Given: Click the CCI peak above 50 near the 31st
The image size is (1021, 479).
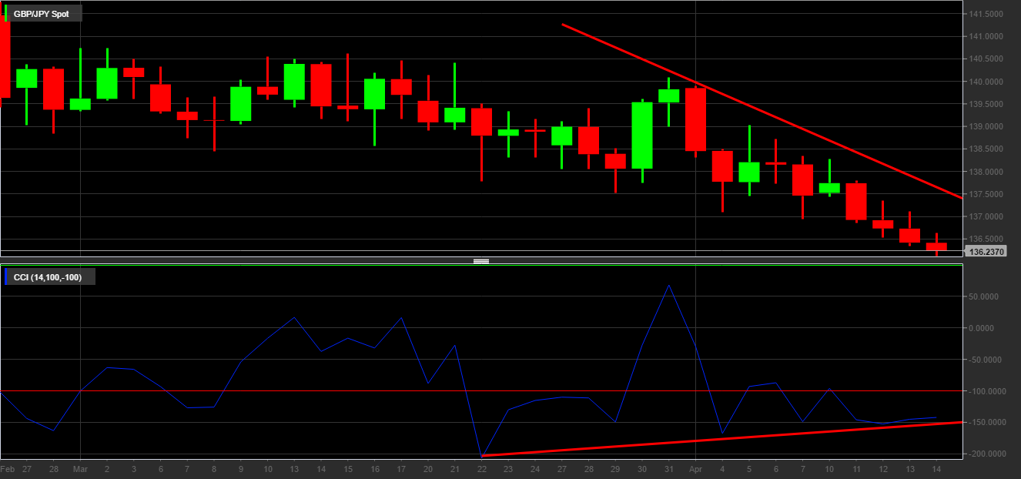Looking at the screenshot, I should click(x=668, y=285).
